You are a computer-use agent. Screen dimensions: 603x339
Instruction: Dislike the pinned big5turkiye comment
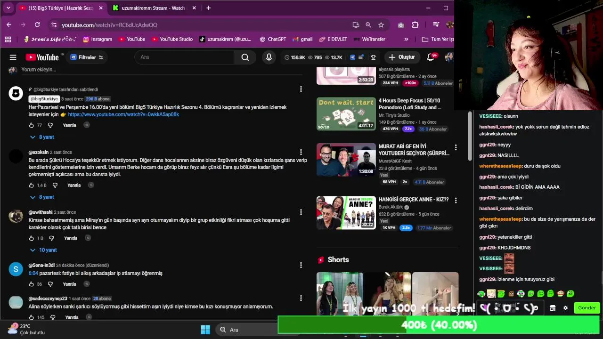point(50,125)
